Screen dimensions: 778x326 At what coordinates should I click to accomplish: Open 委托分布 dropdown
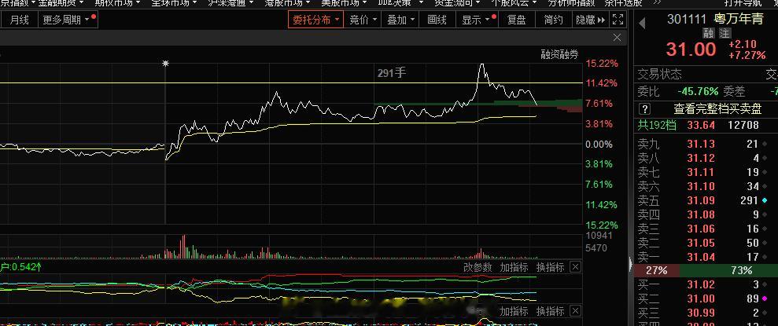click(315, 20)
